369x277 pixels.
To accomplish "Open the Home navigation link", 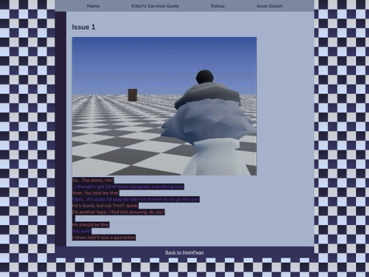I will point(93,6).
